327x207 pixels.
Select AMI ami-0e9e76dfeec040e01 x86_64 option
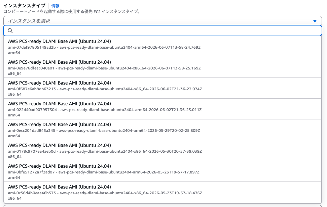click(163, 67)
